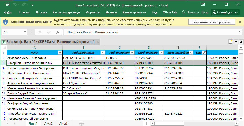Select row 7 header
Screen dimensions: 244x126
pyautogui.click(x=4, y=78)
